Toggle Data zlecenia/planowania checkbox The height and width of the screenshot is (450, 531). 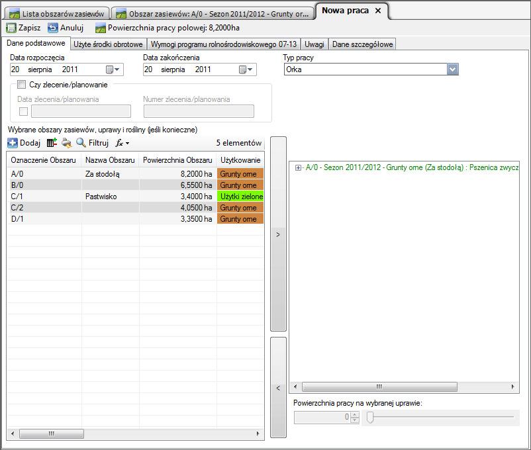coord(23,111)
